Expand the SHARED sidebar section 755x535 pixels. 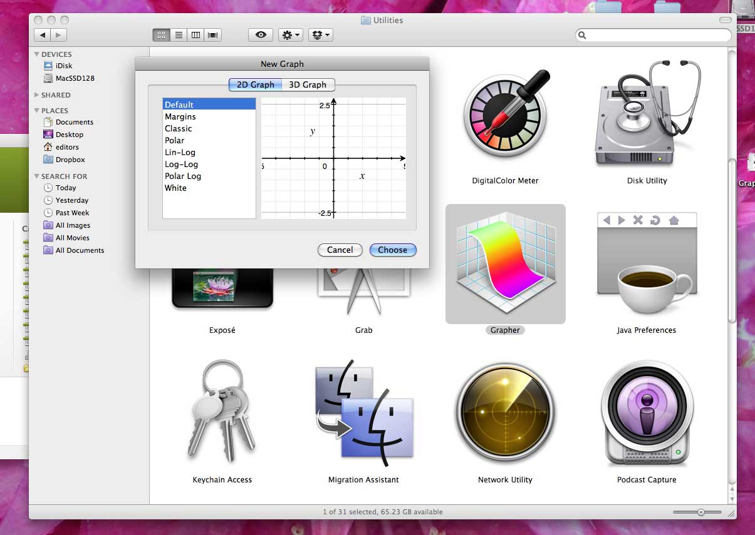point(37,95)
